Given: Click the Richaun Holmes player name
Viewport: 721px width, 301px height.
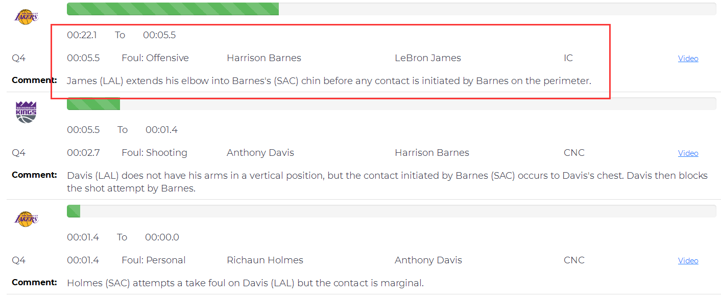Looking at the screenshot, I should [265, 260].
